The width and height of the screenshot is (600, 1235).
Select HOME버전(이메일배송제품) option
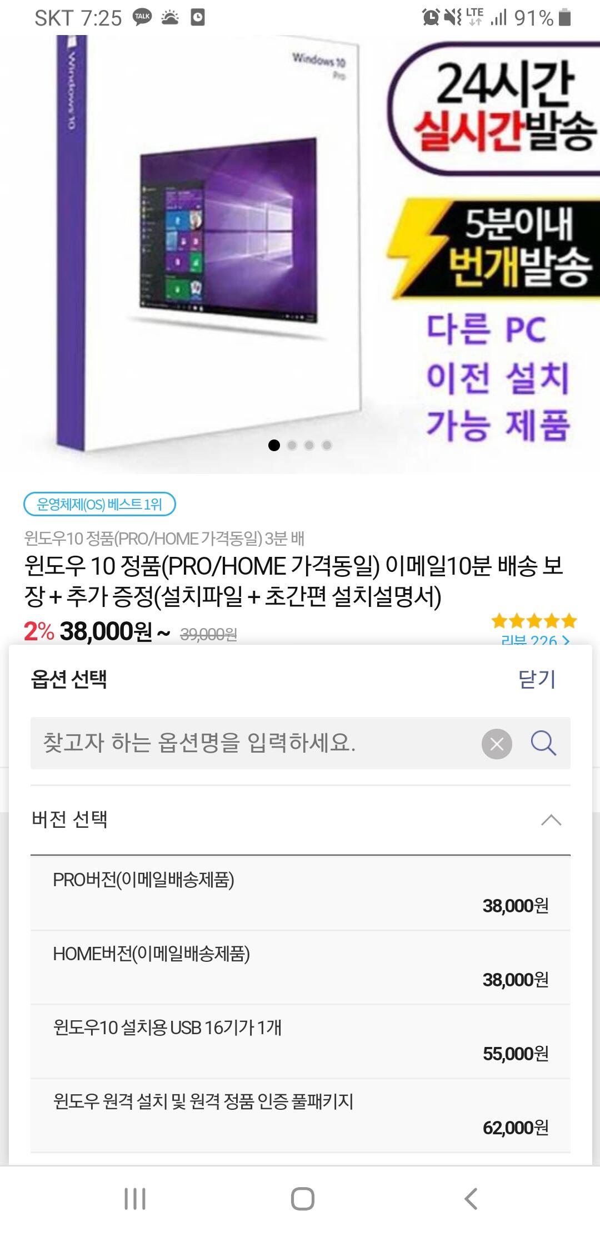tap(301, 967)
